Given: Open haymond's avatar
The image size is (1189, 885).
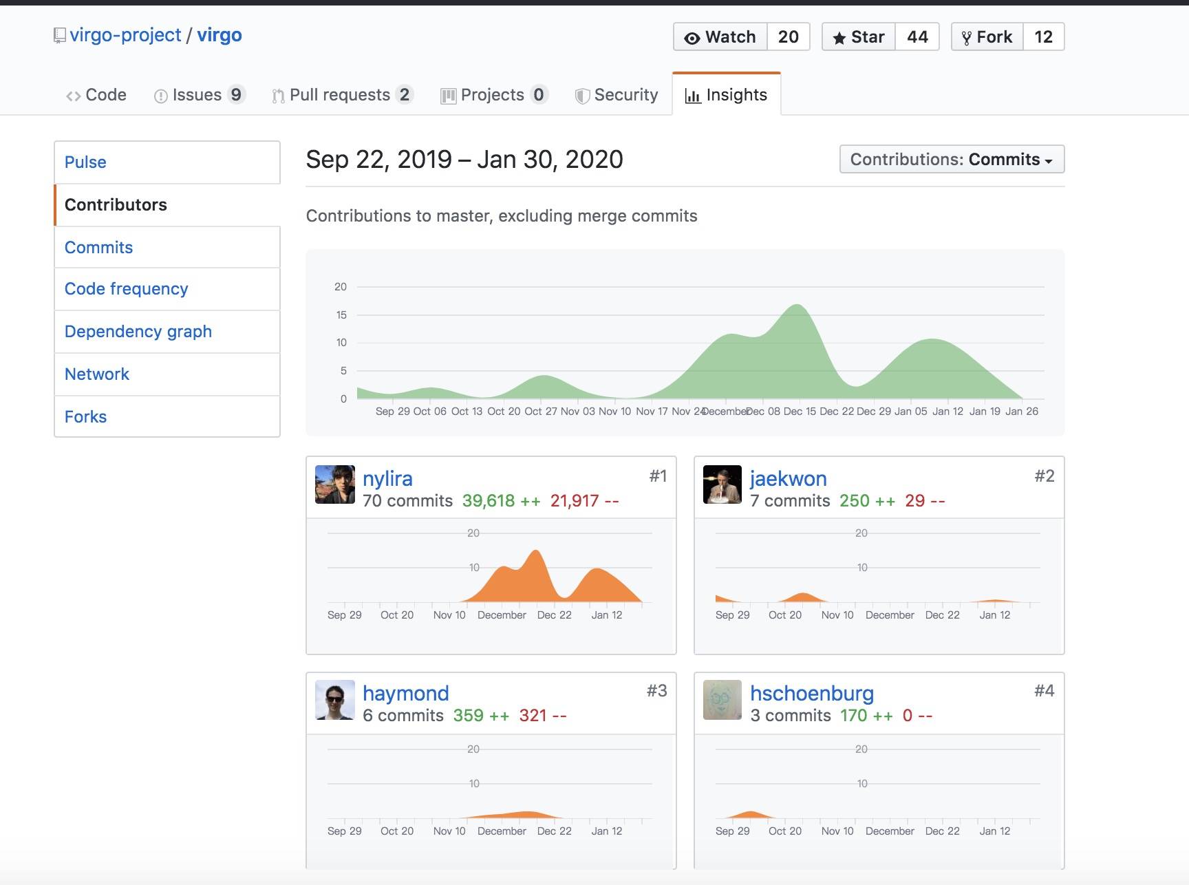Looking at the screenshot, I should [x=335, y=700].
